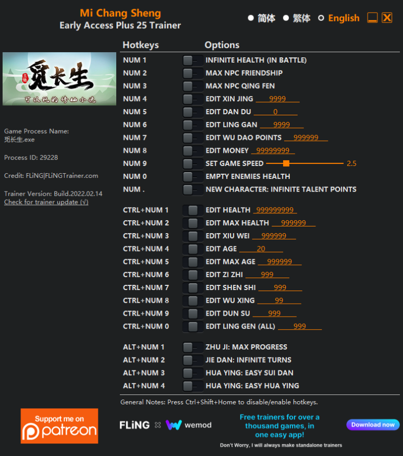Image resolution: width=403 pixels, height=456 pixels.
Task: Click the wemod logo
Action: coord(189,425)
